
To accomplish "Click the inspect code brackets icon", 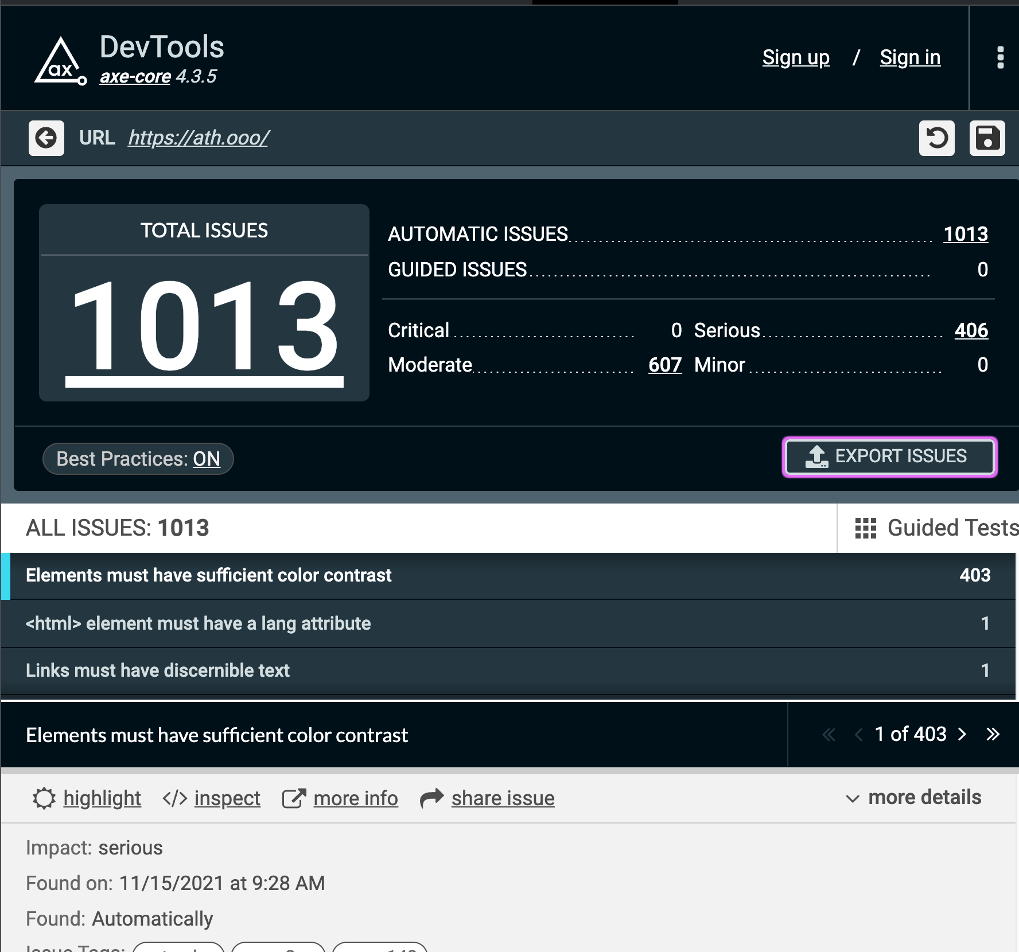I will (x=175, y=798).
